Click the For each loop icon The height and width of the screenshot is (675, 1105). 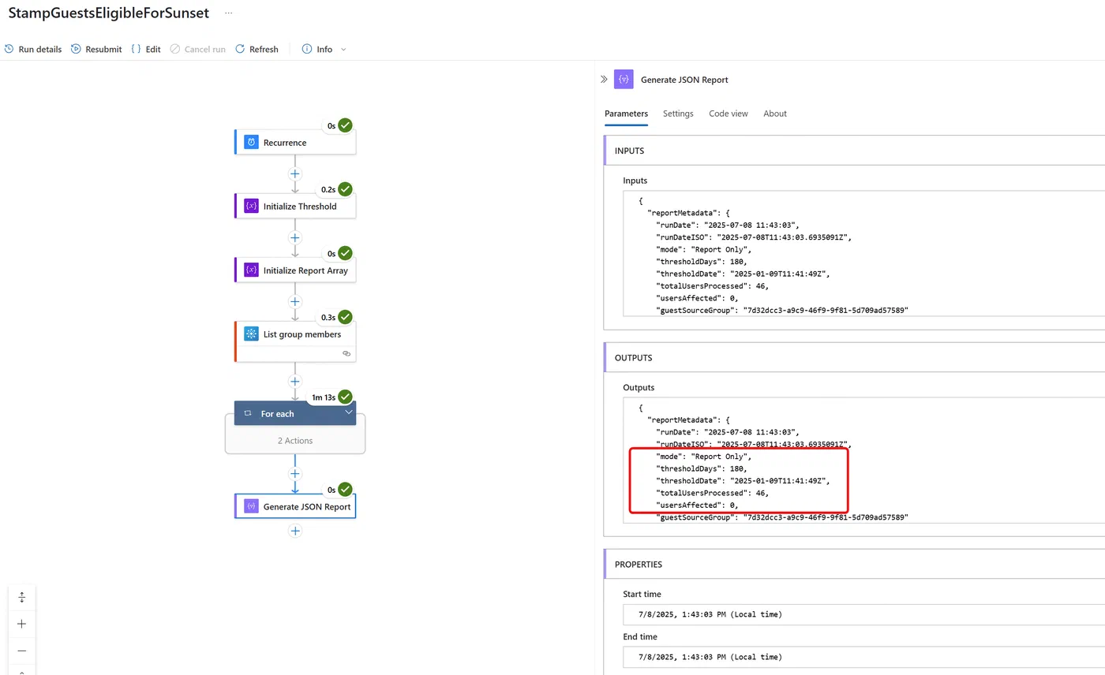(x=248, y=413)
